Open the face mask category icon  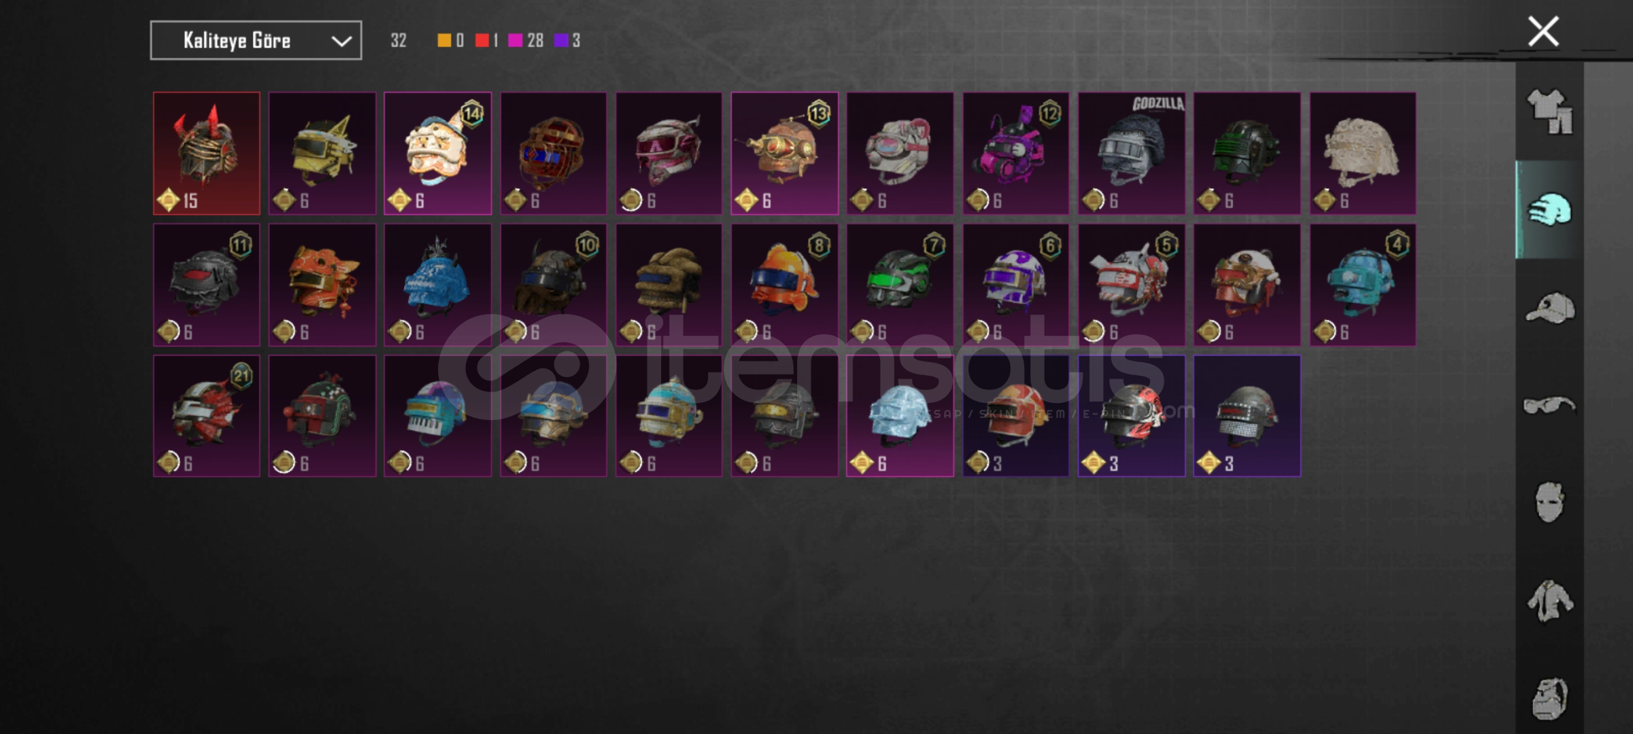point(1549,503)
